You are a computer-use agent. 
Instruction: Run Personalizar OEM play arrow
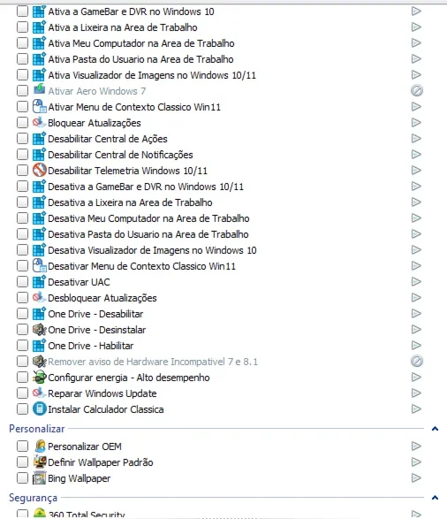coord(416,446)
